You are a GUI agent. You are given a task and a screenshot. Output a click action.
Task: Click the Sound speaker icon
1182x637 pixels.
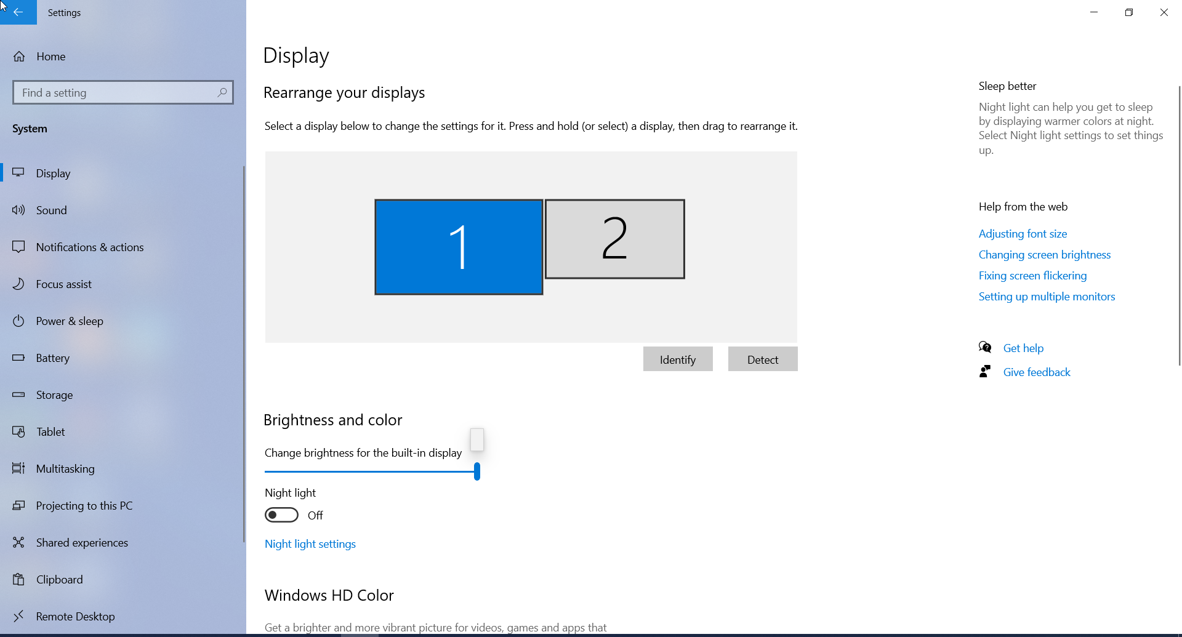(x=18, y=210)
